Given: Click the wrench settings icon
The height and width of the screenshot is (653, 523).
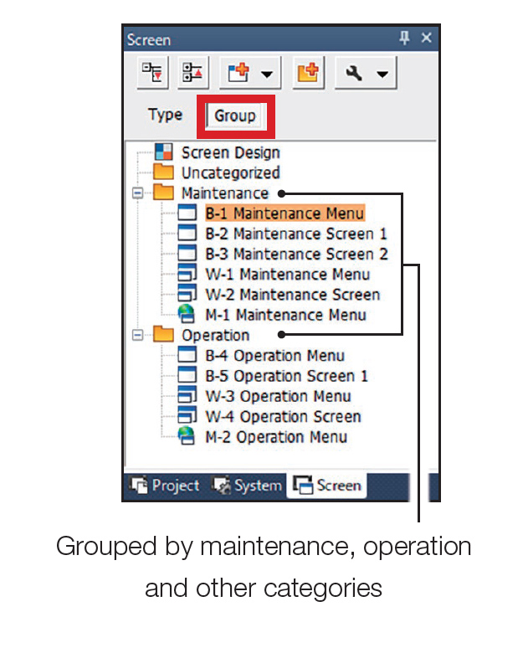Looking at the screenshot, I should pyautogui.click(x=355, y=74).
